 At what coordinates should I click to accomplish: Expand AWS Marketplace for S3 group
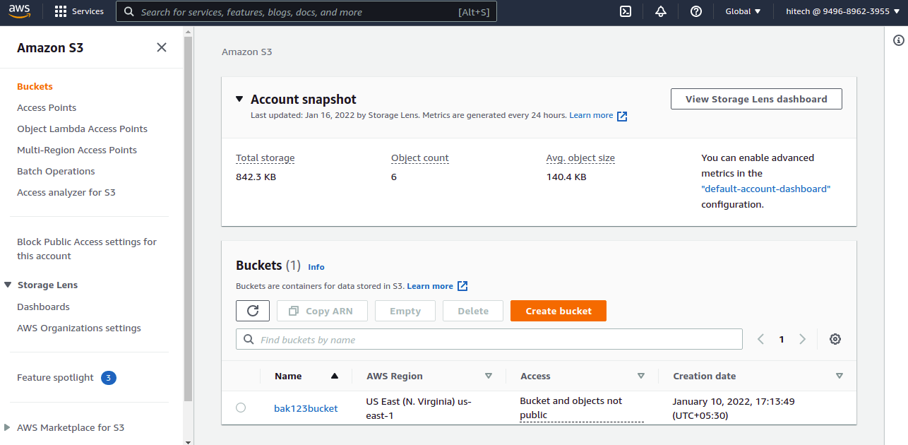click(x=7, y=427)
